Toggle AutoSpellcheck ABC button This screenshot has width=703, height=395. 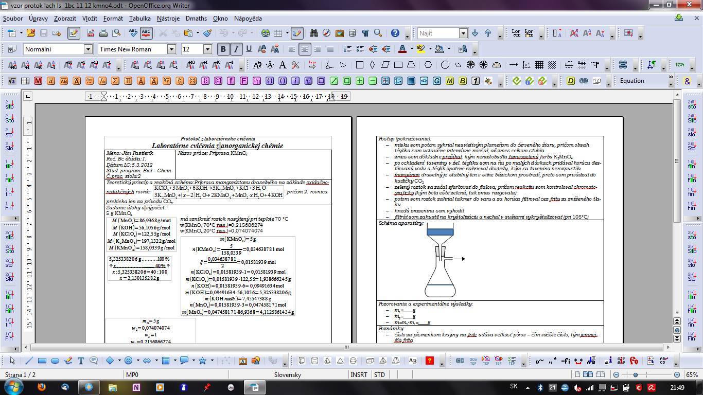pyautogui.click(x=146, y=33)
